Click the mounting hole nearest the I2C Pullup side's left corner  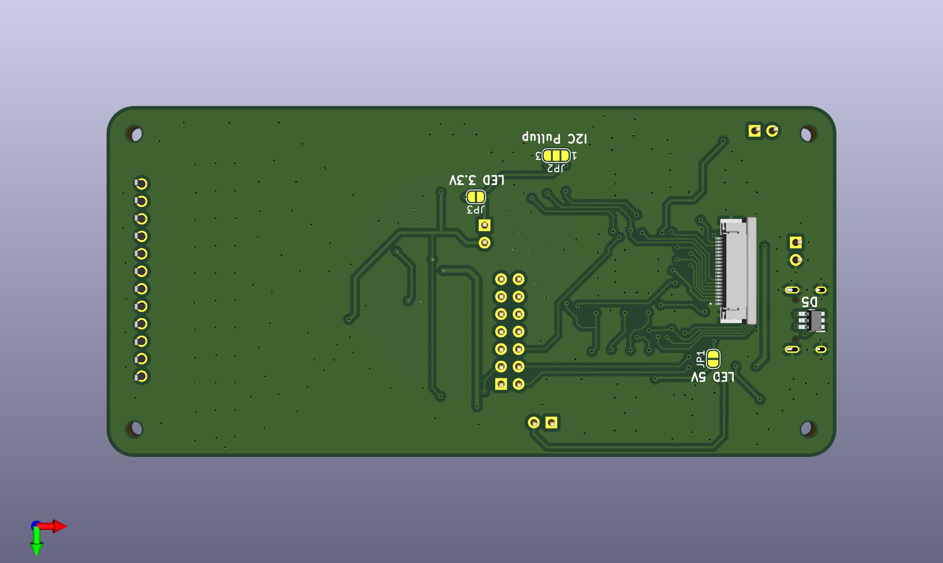(x=134, y=134)
